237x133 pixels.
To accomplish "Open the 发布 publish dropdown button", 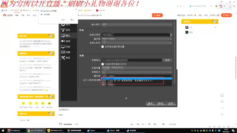I will [226, 15].
